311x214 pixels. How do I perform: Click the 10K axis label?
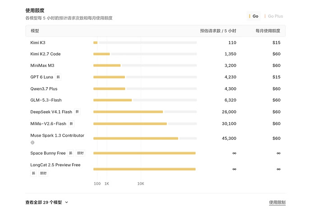[141, 184]
